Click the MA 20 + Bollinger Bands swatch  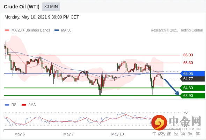[x=7, y=30]
